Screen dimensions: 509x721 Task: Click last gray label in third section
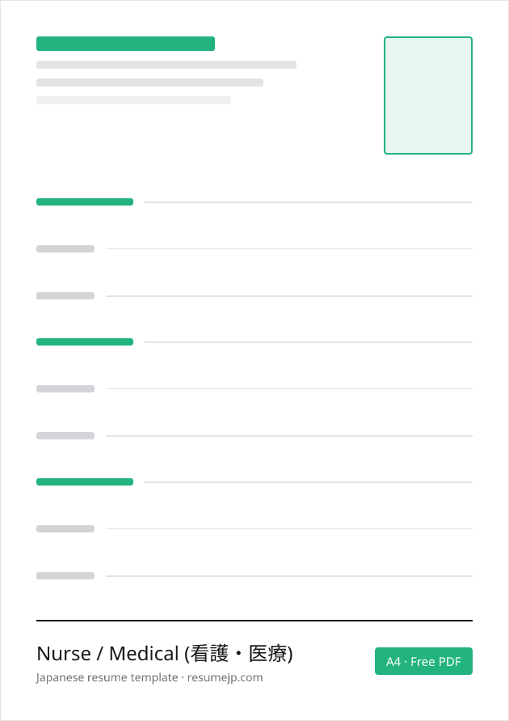[65, 575]
